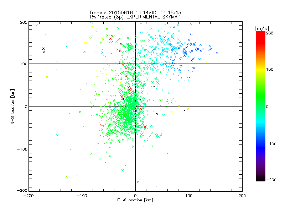285x213 pixels.
Task: Click the y-axis tick label '-100'
Action: tap(22, 149)
